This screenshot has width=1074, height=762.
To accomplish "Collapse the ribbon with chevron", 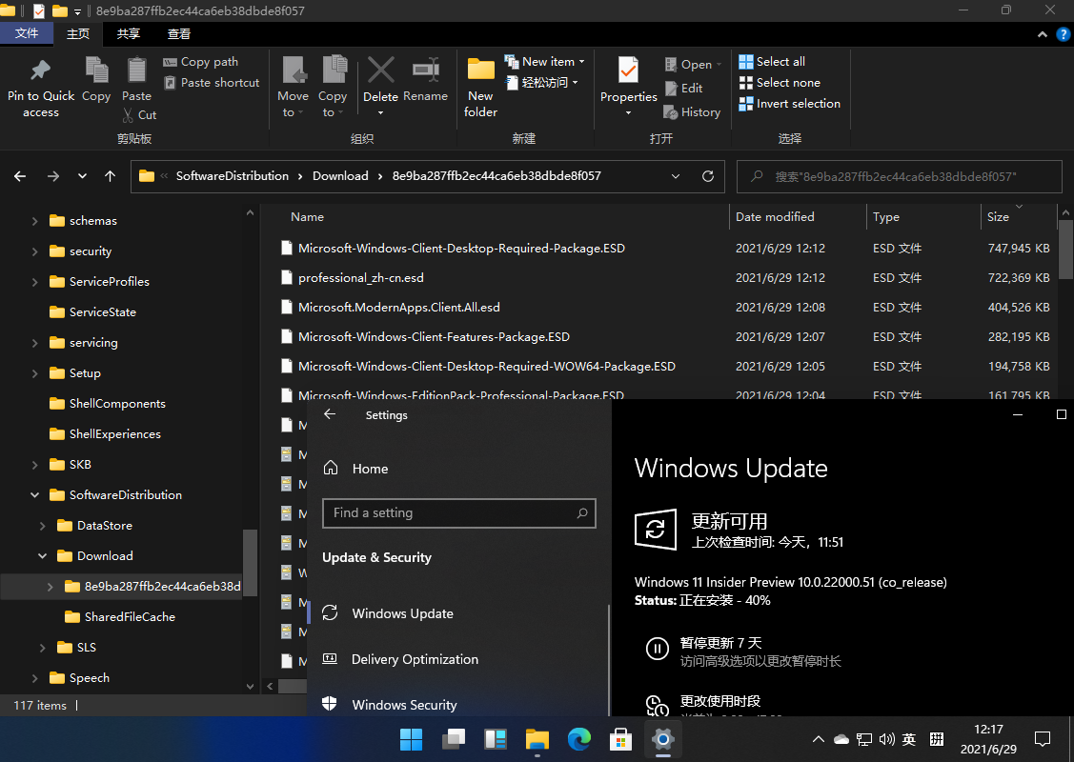I will 1042,34.
